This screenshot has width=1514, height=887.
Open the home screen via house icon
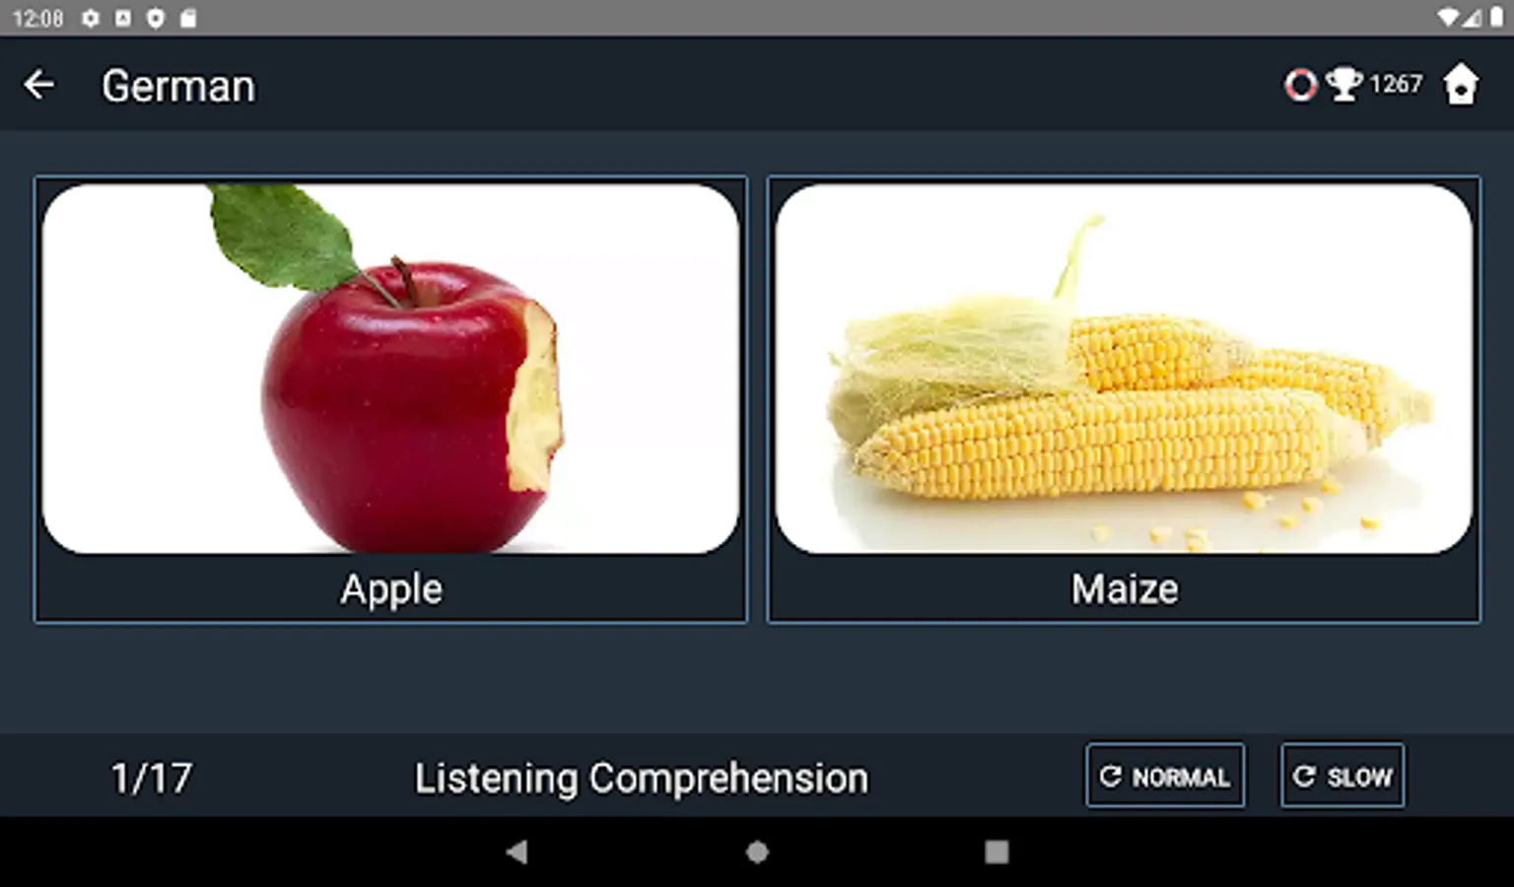click(1461, 85)
